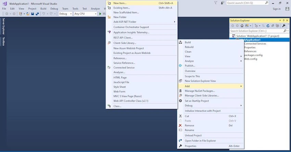
Task: Open the New Project dropdown arrow in toolbar
Action: pos(24,14)
